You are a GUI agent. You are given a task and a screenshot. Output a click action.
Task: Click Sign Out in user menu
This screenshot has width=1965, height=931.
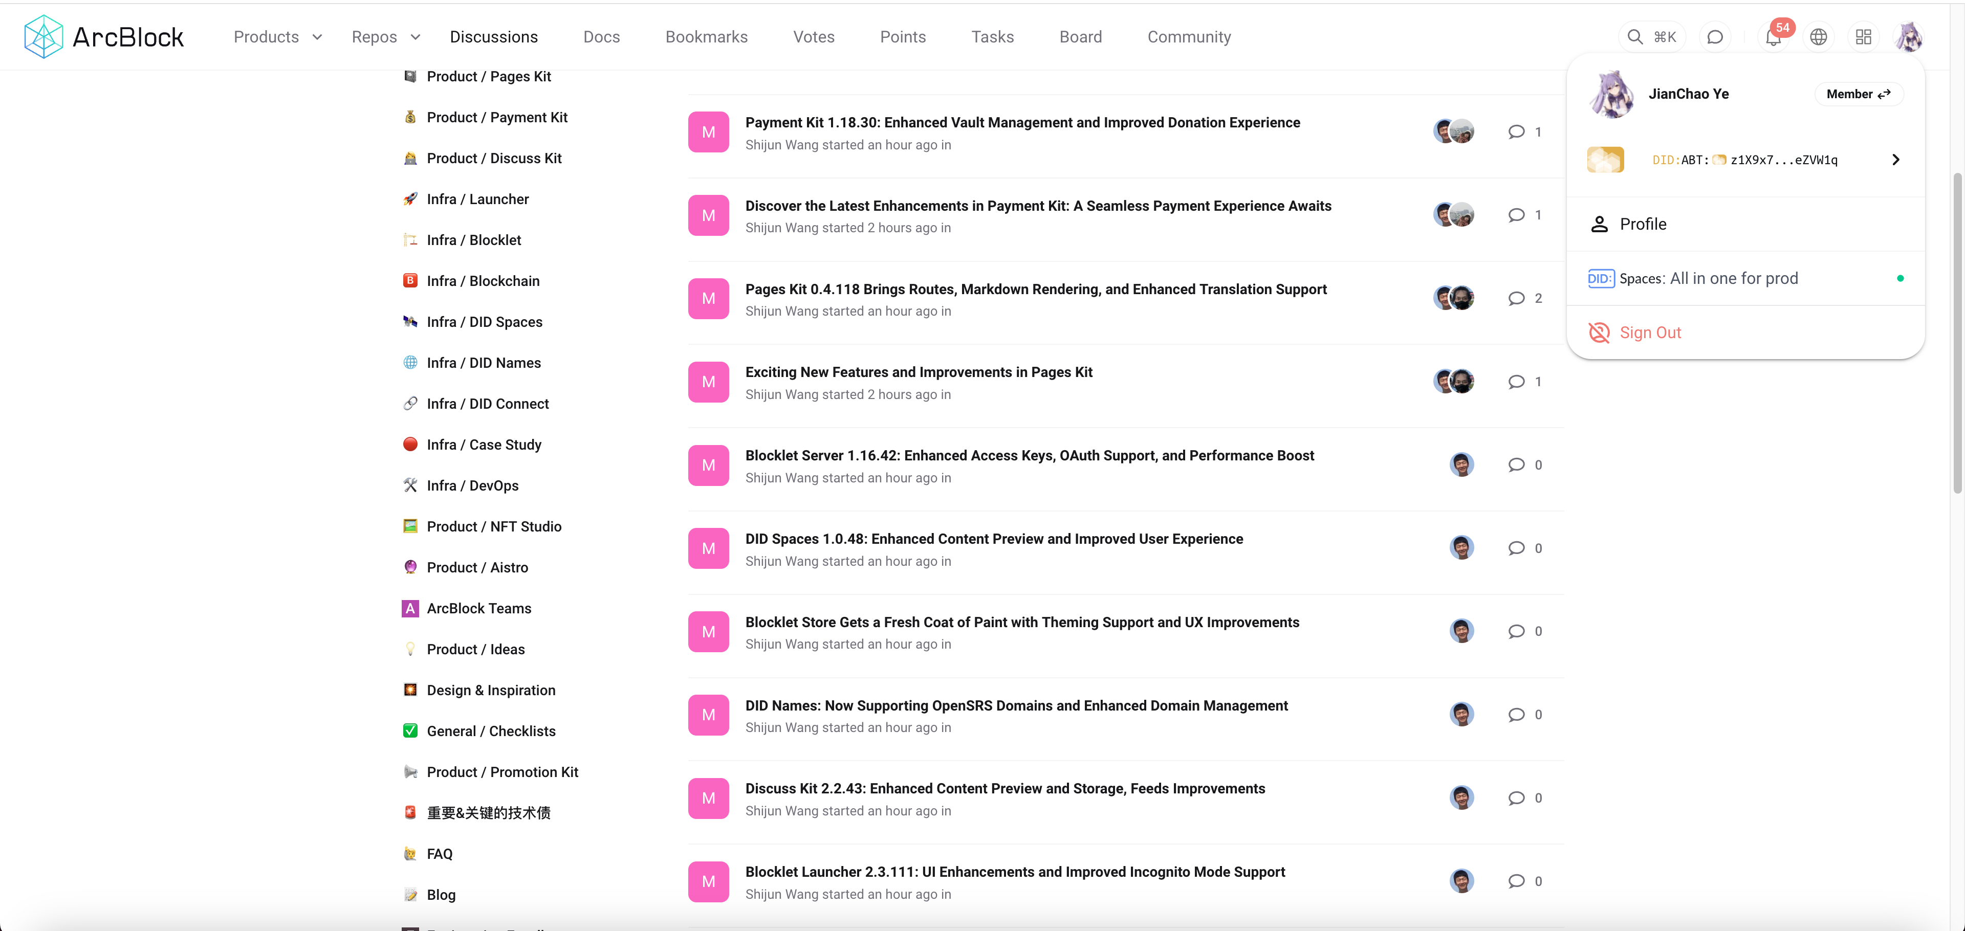click(x=1650, y=332)
